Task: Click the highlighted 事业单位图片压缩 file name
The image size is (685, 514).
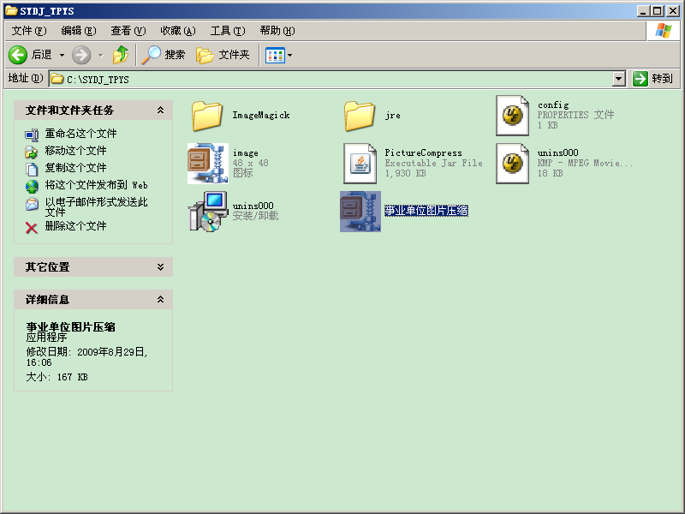Action: 426,211
